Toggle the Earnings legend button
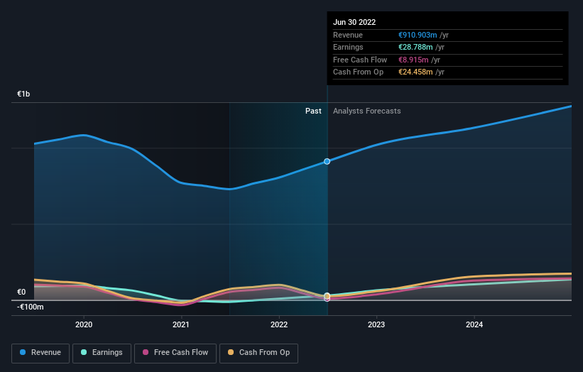Image resolution: width=583 pixels, height=372 pixels. (102, 353)
